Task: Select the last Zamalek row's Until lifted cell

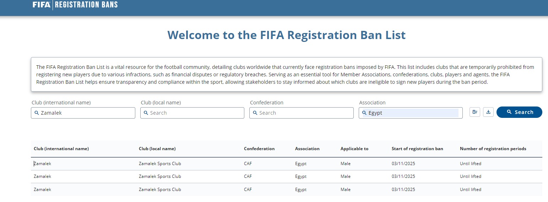Action: coord(470,190)
